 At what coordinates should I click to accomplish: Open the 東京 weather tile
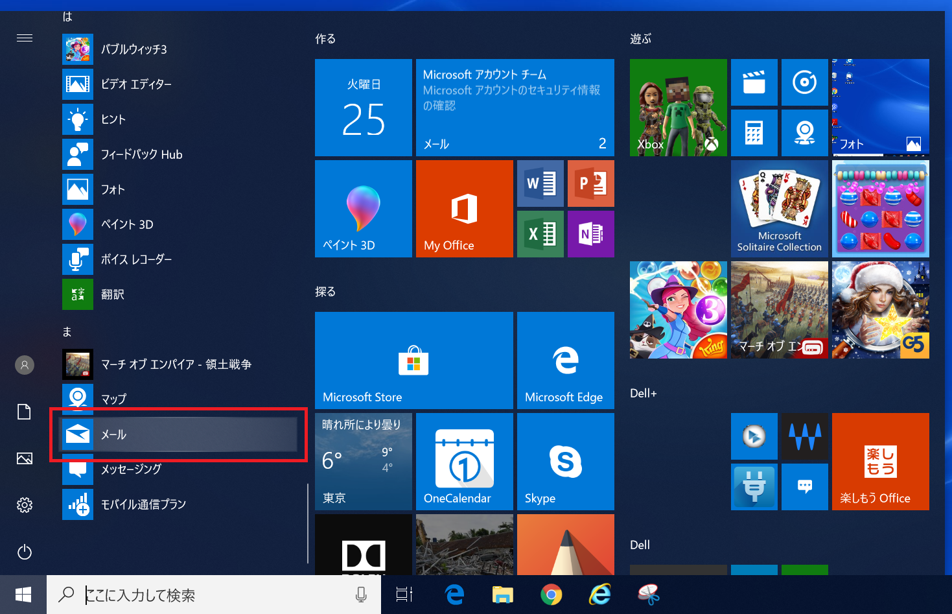click(x=364, y=462)
